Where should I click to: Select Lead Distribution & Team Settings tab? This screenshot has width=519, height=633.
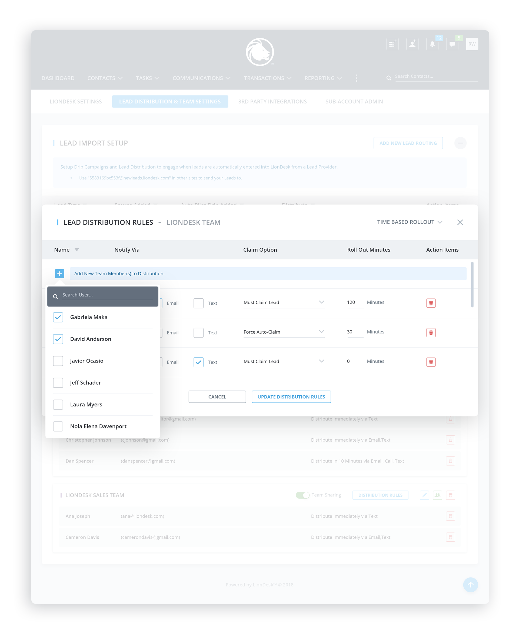pos(170,102)
